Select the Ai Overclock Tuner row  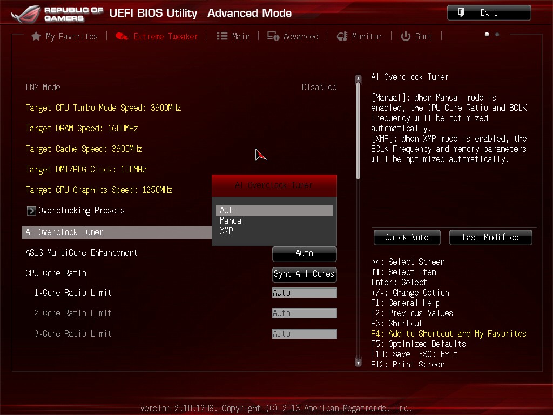117,232
